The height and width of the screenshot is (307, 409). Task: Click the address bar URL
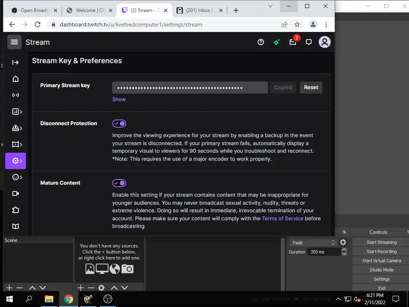[x=131, y=24]
